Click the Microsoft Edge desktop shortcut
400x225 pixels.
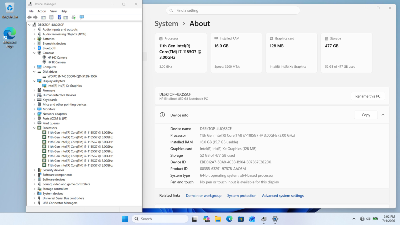[x=10, y=37]
